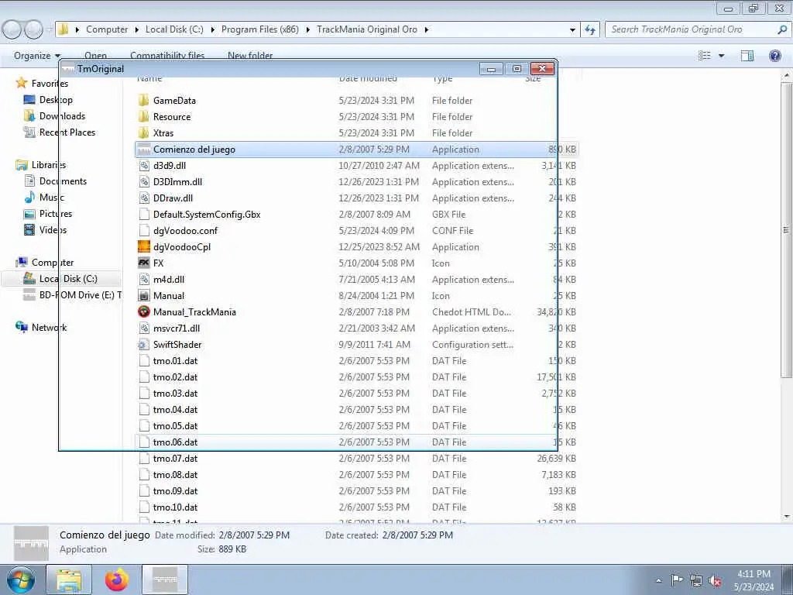
Task: Select the m4d.dll file icon
Action: point(144,279)
